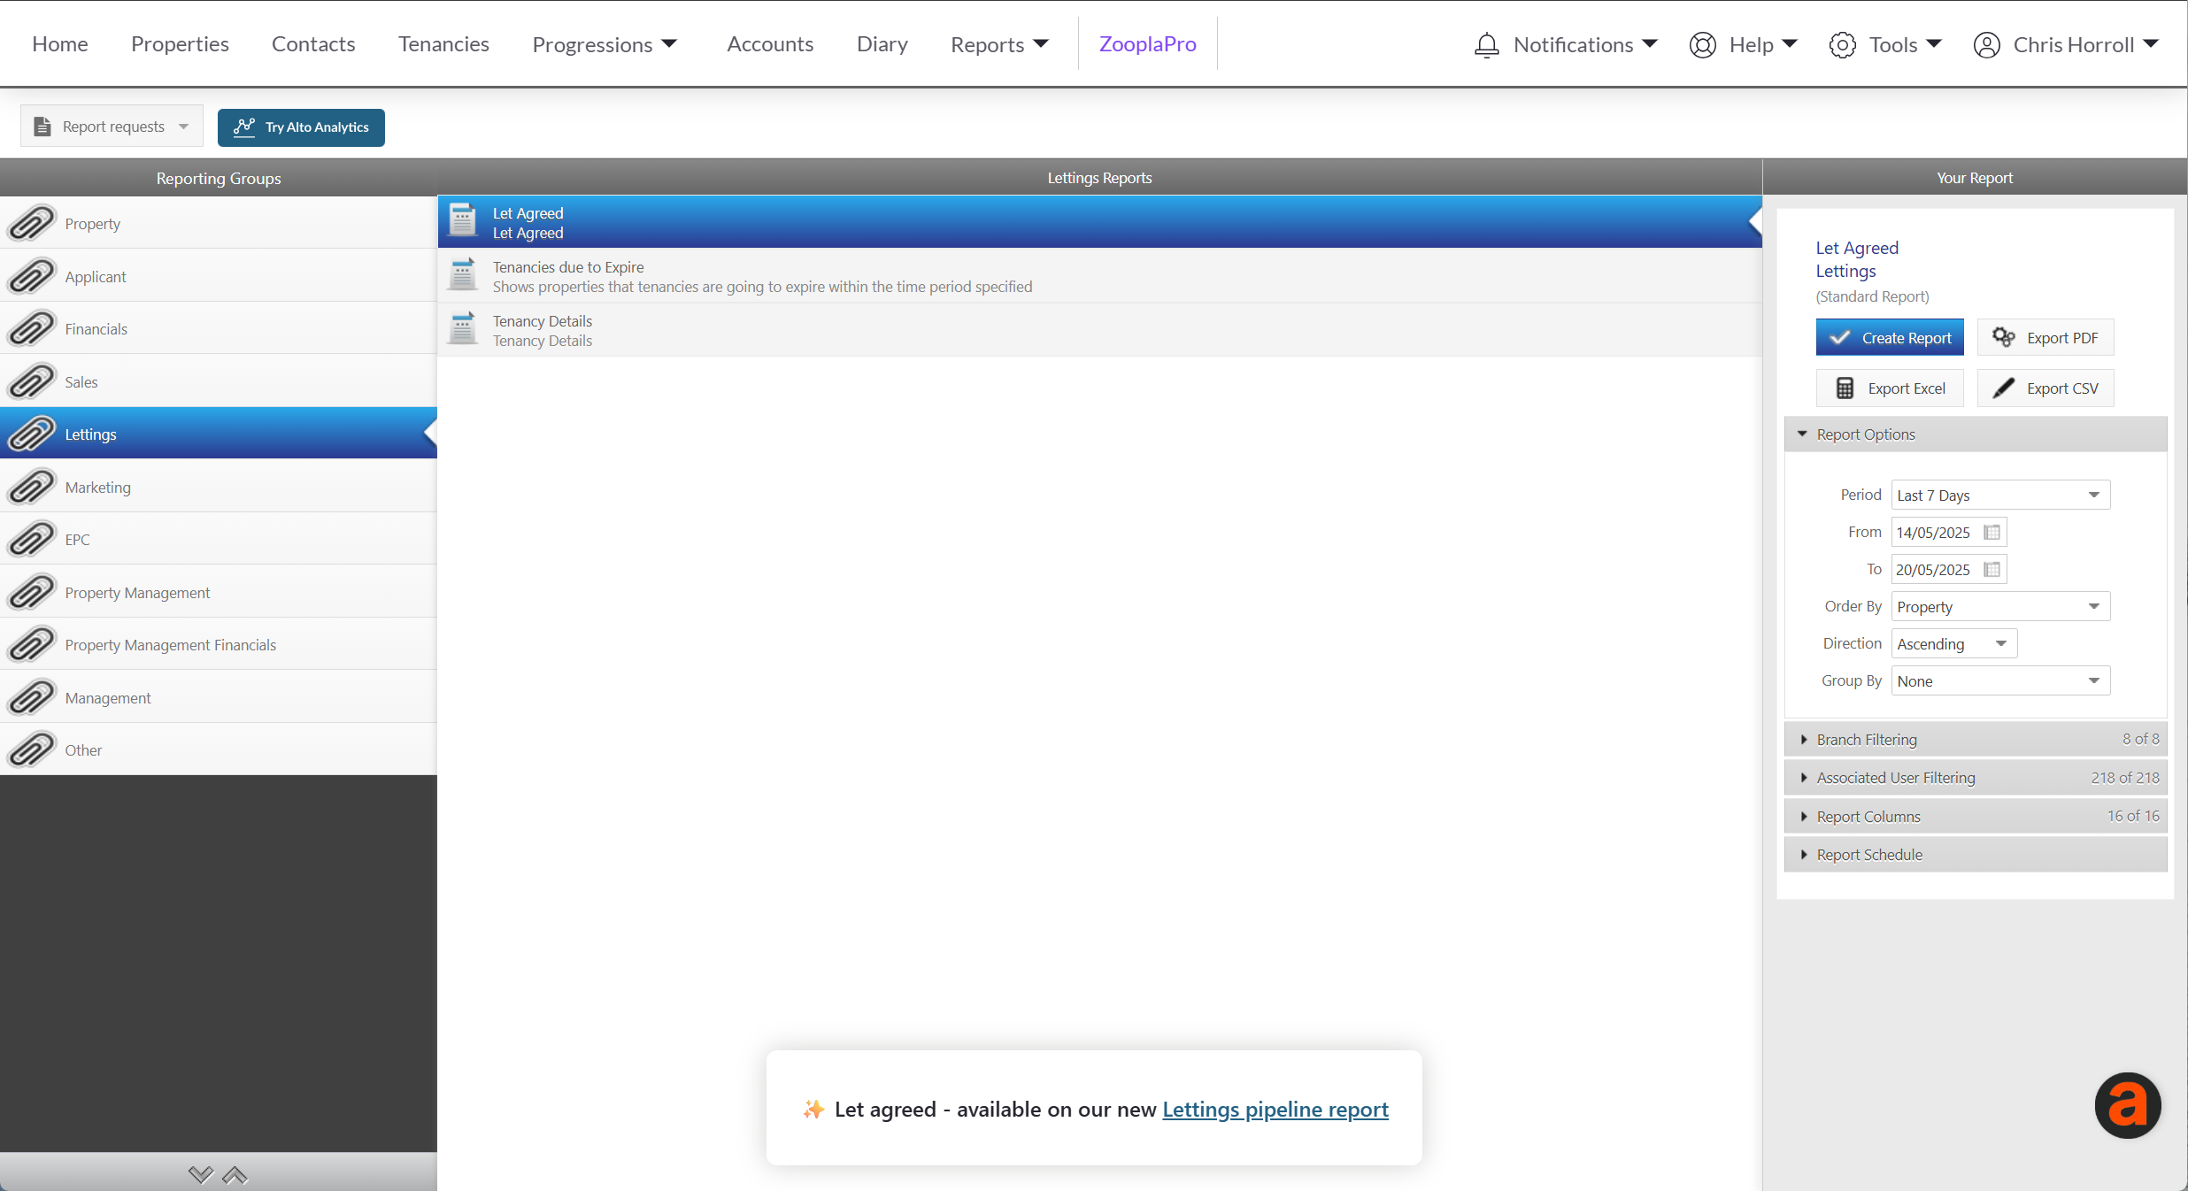Screen dimensions: 2188x1191
Task: Open the Report requests dropdown
Action: point(112,127)
